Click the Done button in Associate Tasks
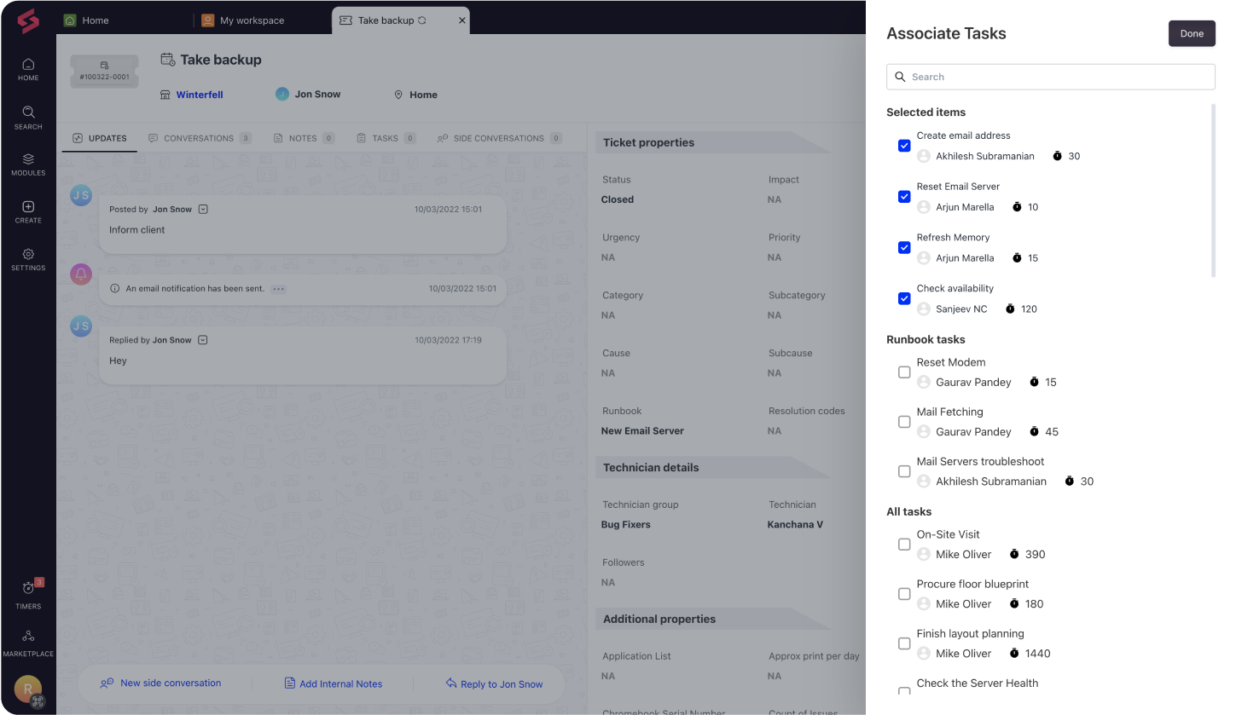Image resolution: width=1236 pixels, height=715 pixels. click(1192, 33)
